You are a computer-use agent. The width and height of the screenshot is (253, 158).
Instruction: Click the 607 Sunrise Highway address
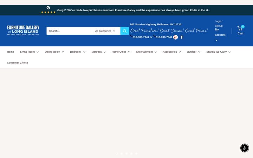pos(156,24)
